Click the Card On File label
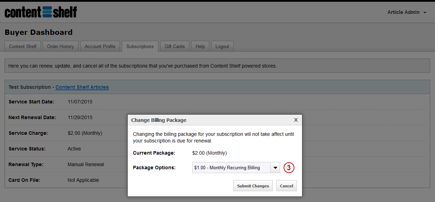 point(24,180)
